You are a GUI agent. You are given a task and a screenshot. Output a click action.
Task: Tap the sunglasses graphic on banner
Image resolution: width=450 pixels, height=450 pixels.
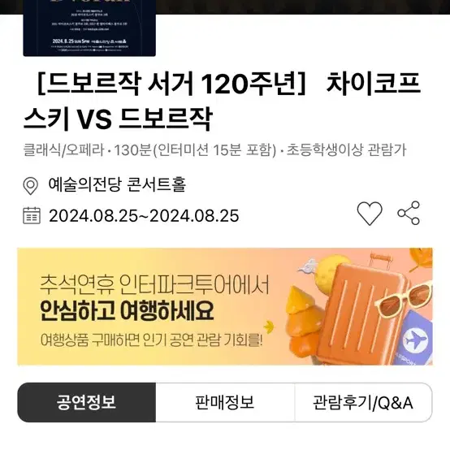(403, 298)
